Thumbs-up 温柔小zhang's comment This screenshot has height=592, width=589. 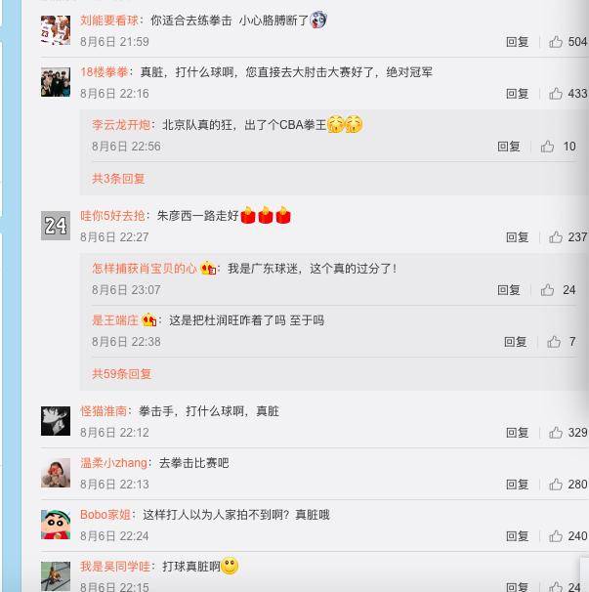pyautogui.click(x=556, y=484)
